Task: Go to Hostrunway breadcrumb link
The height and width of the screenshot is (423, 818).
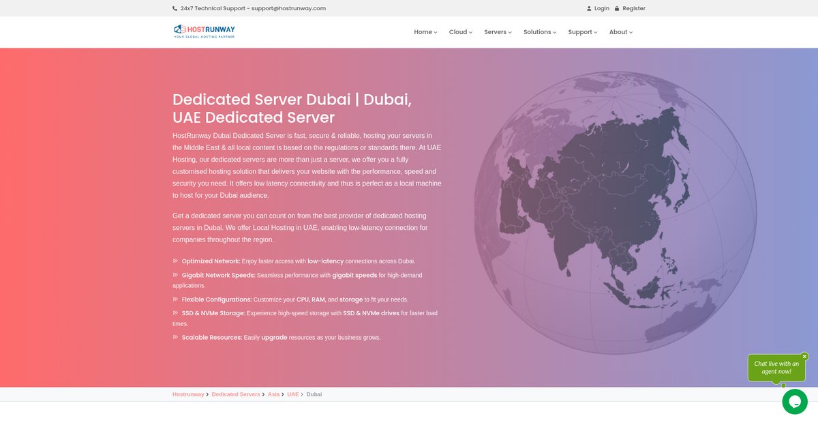Action: point(188,394)
